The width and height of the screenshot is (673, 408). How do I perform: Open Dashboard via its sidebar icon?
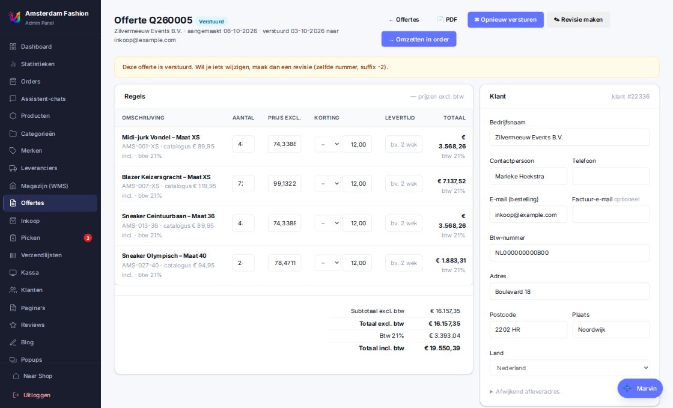click(13, 46)
